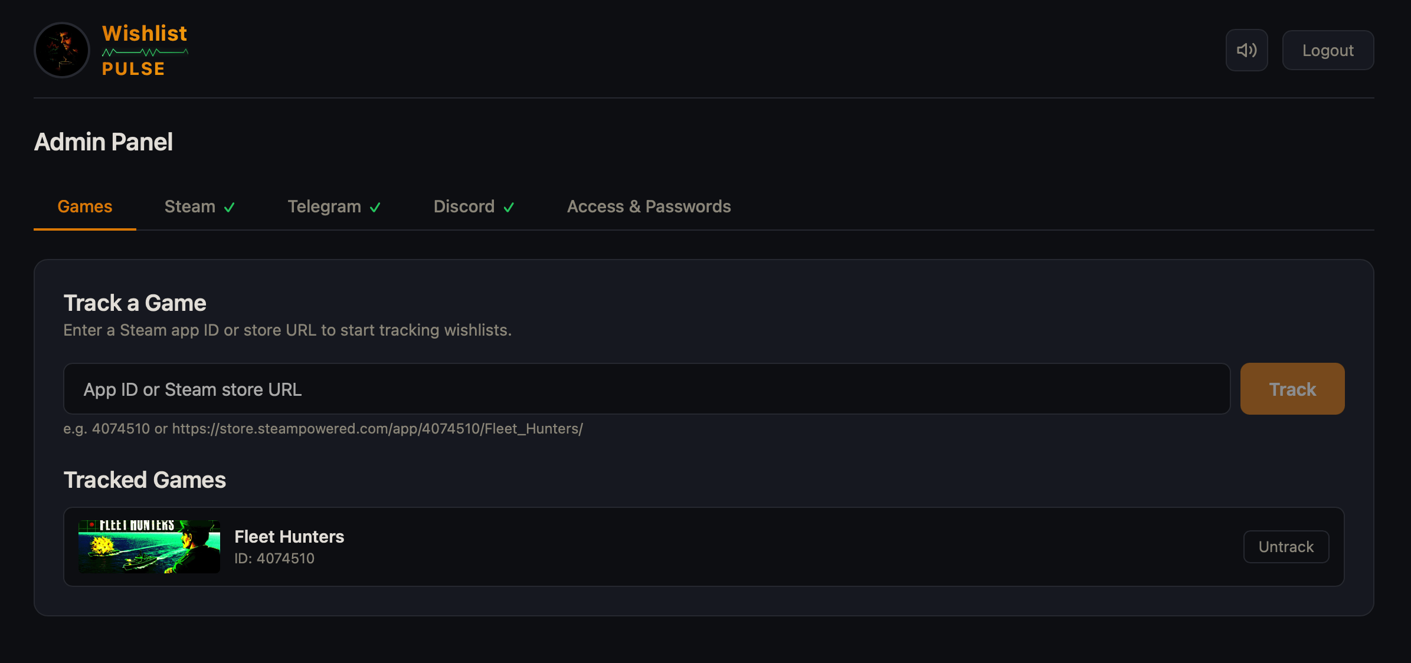This screenshot has height=663, width=1411.
Task: Focus the App ID or Steam URL field
Action: point(646,389)
